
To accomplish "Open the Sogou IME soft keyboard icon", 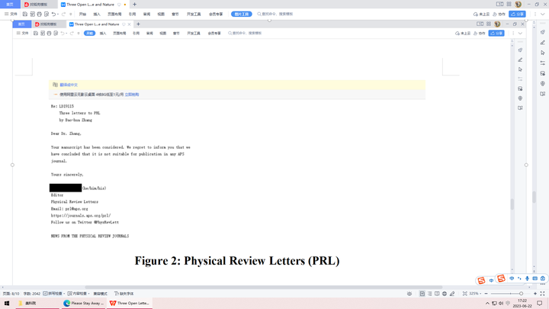I will pyautogui.click(x=535, y=278).
